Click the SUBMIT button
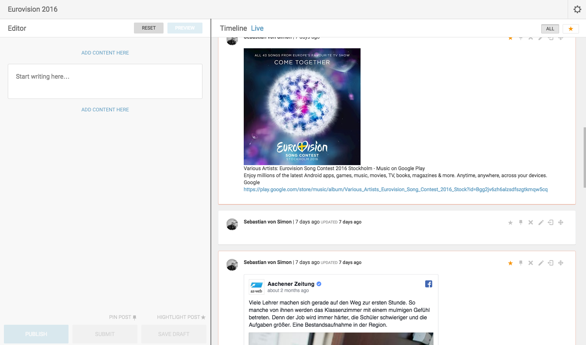This screenshot has height=345, width=586. click(105, 334)
